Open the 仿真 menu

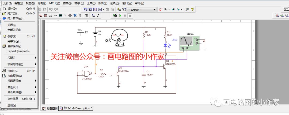pos(67,3)
